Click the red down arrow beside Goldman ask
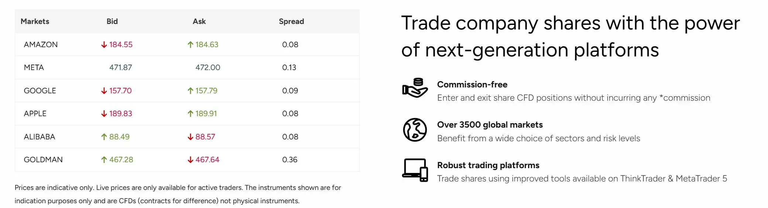 click(x=191, y=160)
